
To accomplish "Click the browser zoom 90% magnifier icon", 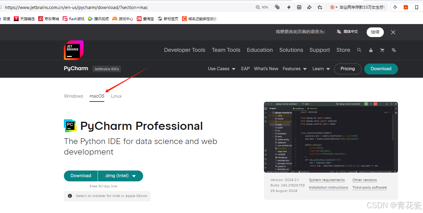I will tap(258, 7).
